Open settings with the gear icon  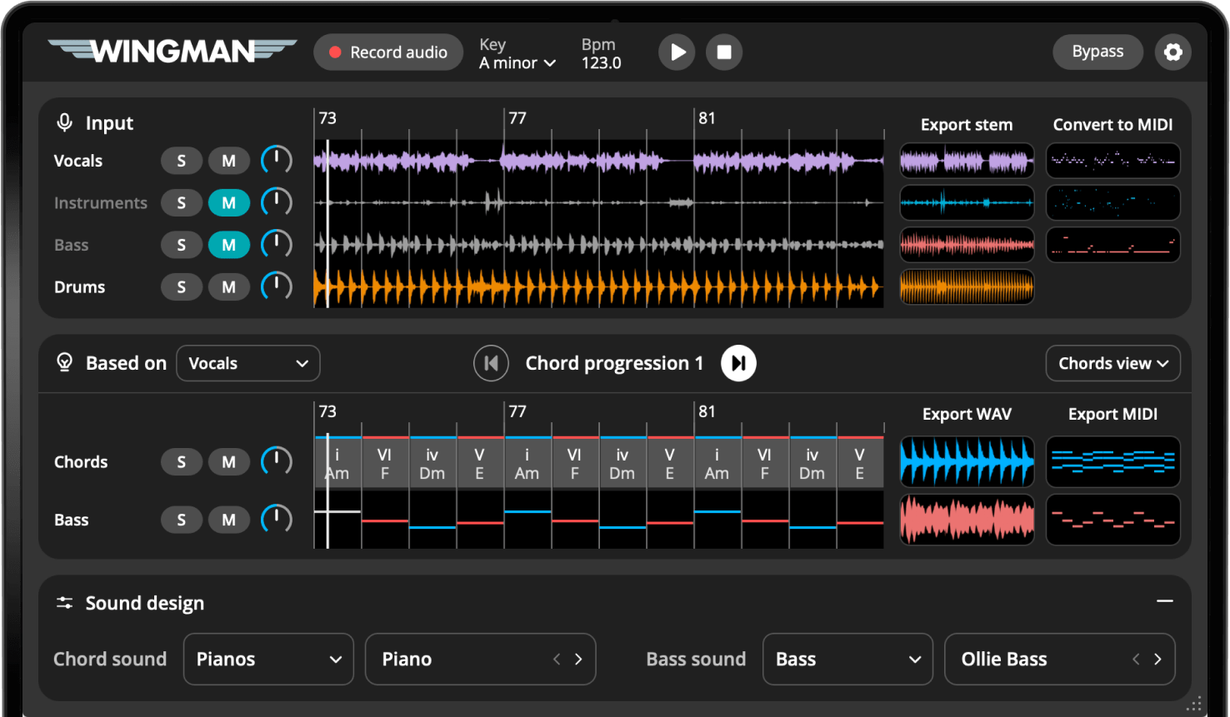click(x=1172, y=52)
